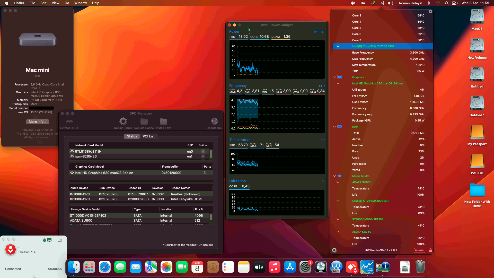The height and width of the screenshot is (278, 494).
Task: Click the HWMonitorSMC2 lock icon
Action: pos(430,250)
